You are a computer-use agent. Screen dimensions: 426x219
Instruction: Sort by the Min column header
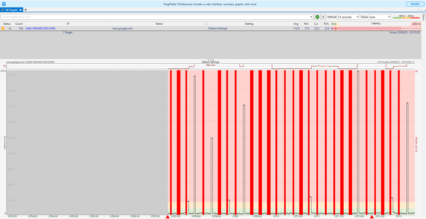306,24
